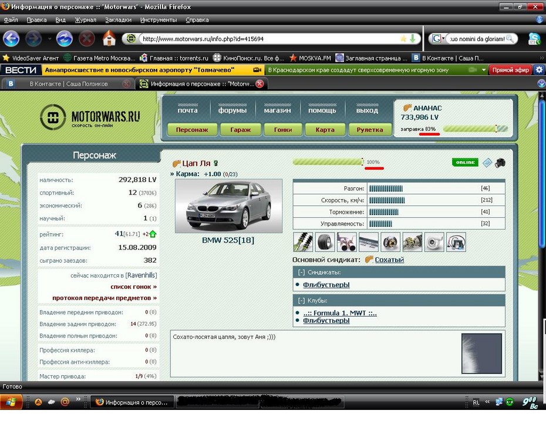
Task: Click the blue diamond message icon
Action: tap(487, 162)
